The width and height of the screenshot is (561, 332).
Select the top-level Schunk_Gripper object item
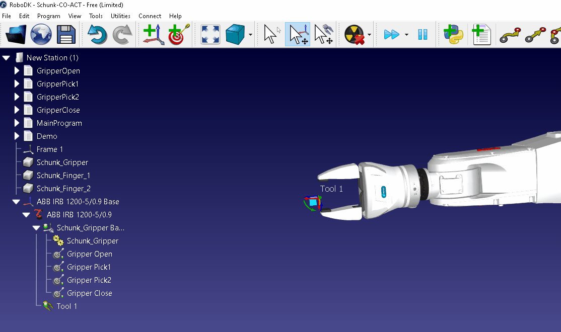62,162
